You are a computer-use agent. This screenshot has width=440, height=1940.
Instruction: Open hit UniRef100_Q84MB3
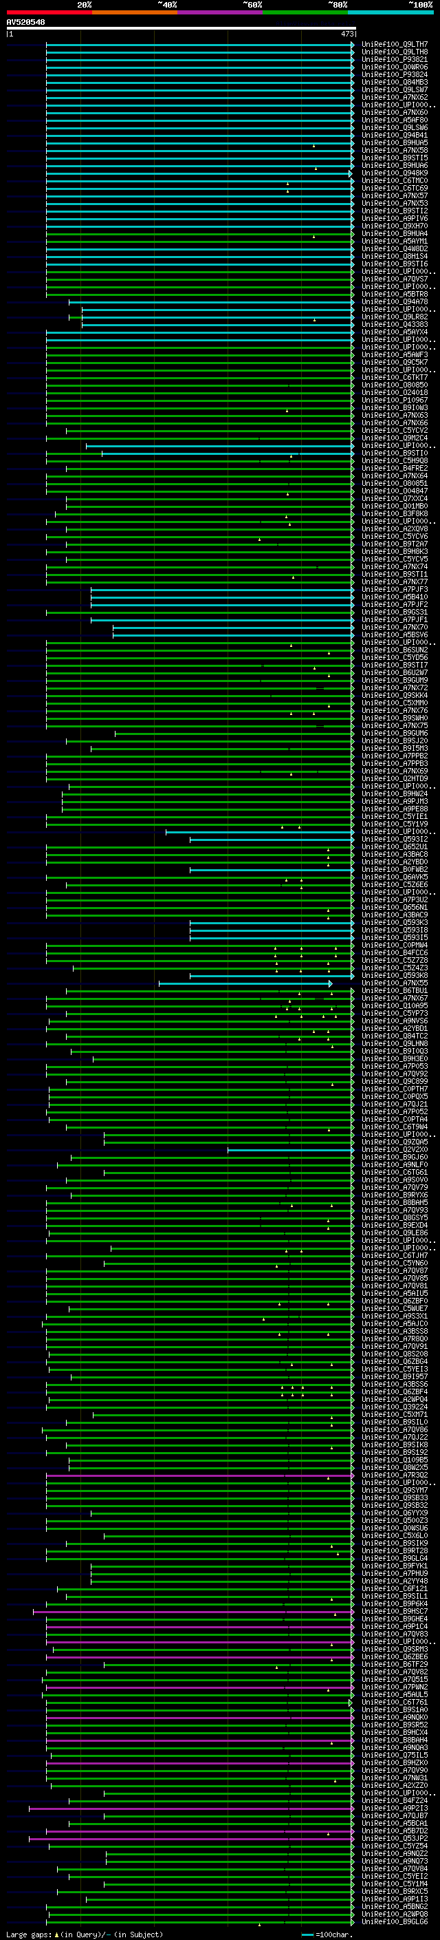394,82
